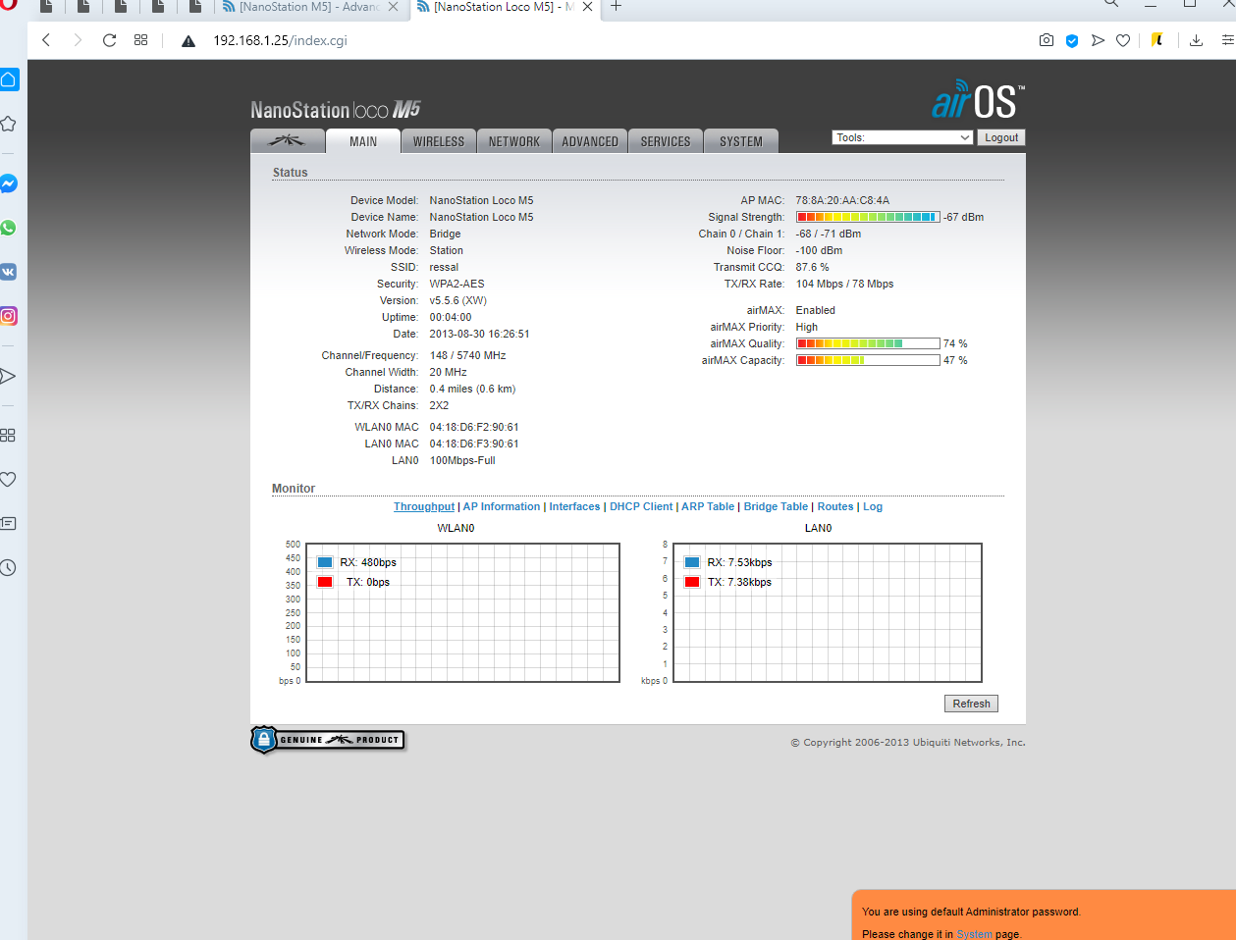Click the Refresh button
Image resolution: width=1236 pixels, height=940 pixels.
[x=971, y=704]
